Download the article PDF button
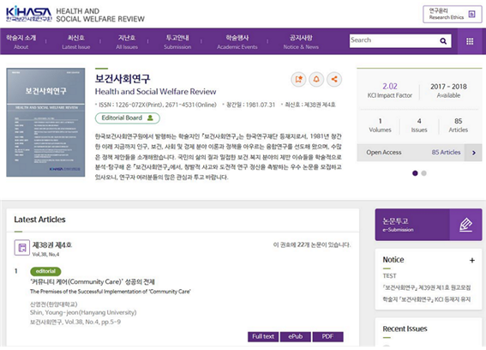This screenshot has height=350, width=486. click(328, 336)
